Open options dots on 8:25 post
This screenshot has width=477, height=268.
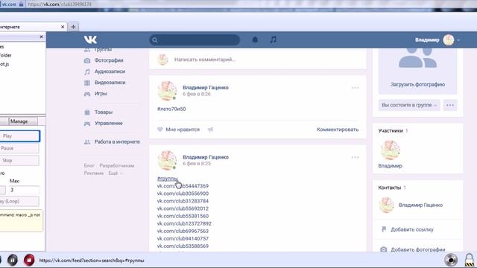click(355, 157)
